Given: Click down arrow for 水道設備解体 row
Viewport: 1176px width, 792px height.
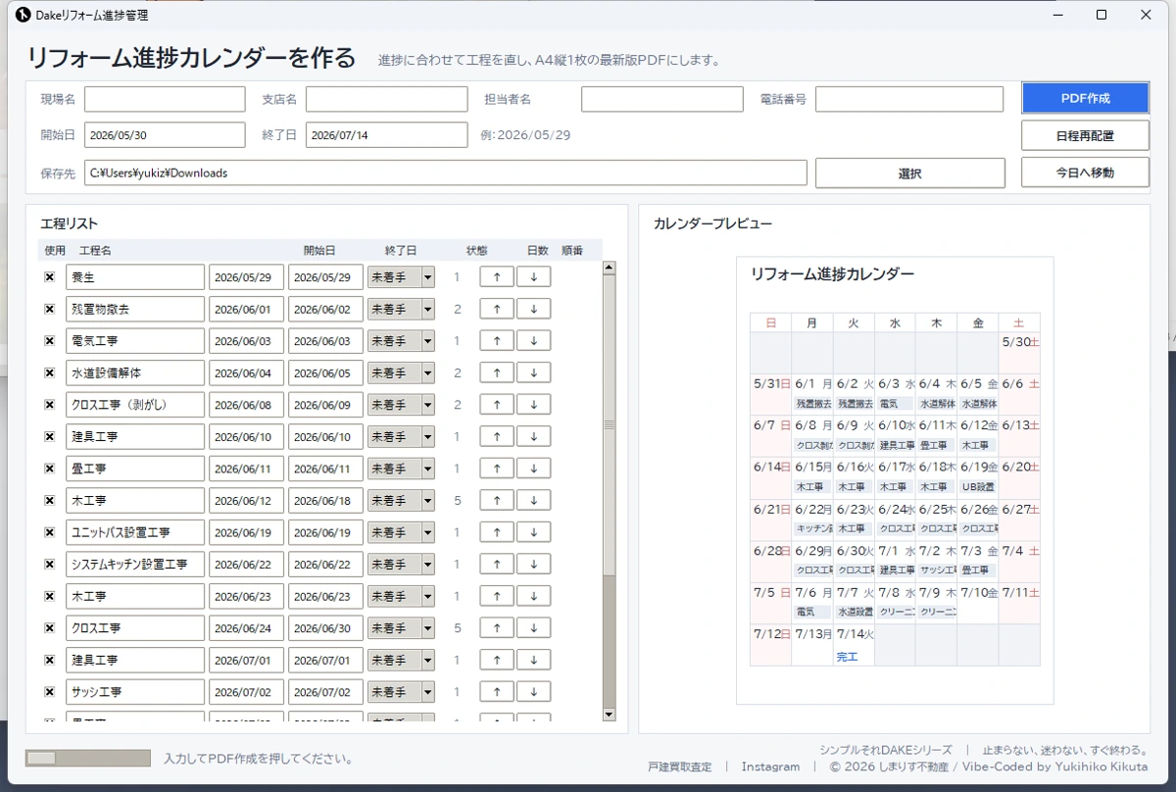Looking at the screenshot, I should click(x=533, y=372).
